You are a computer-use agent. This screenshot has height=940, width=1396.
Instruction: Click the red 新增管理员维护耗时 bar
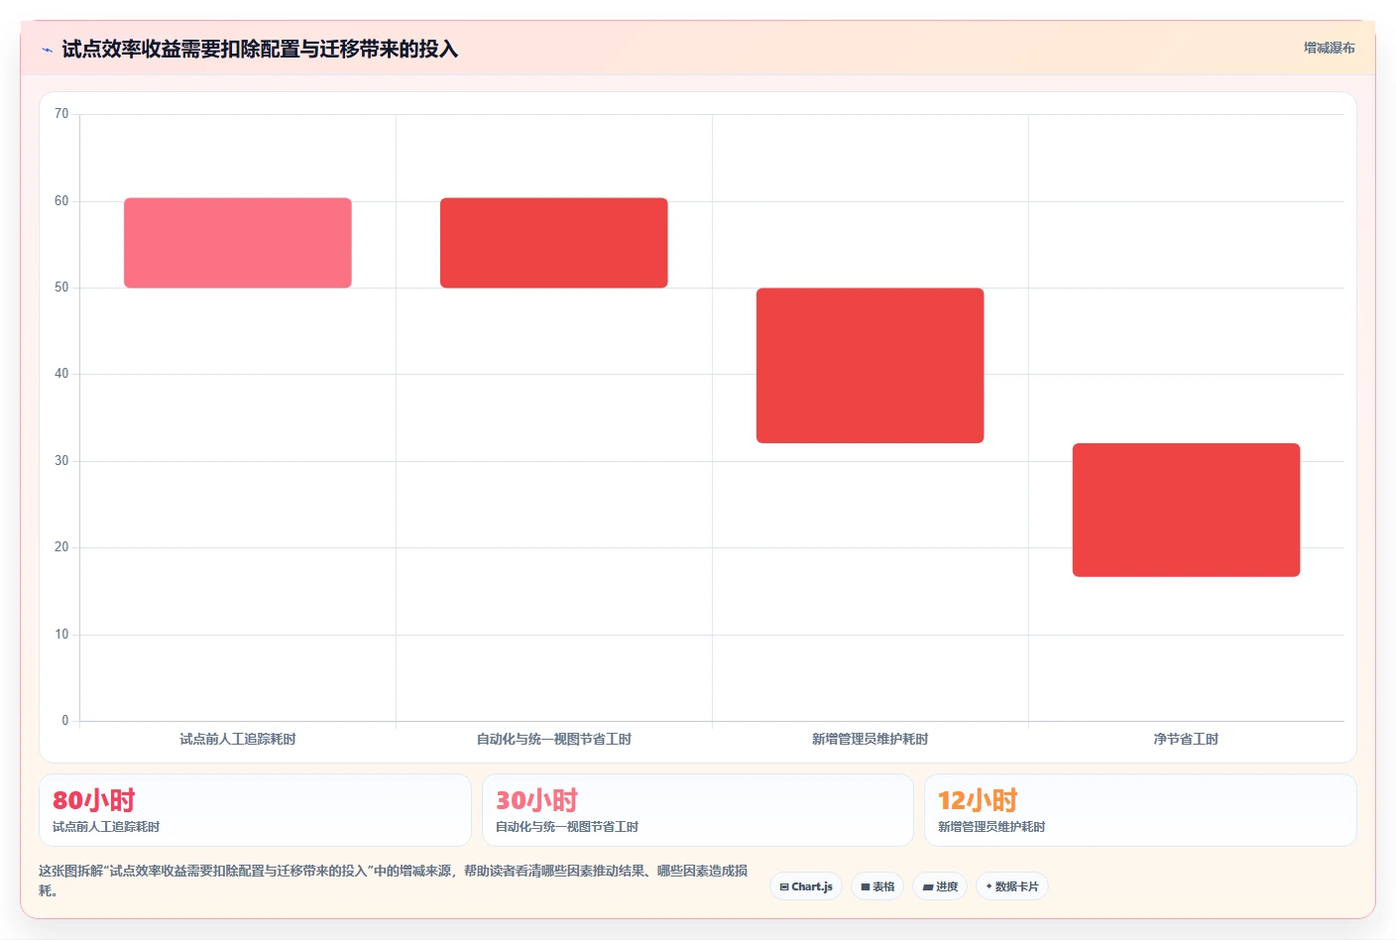pos(871,366)
